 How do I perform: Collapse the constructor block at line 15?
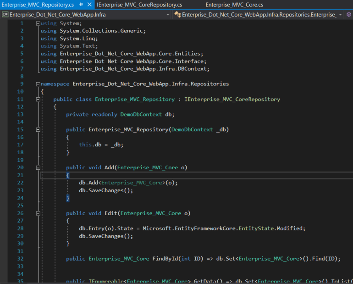(38, 130)
